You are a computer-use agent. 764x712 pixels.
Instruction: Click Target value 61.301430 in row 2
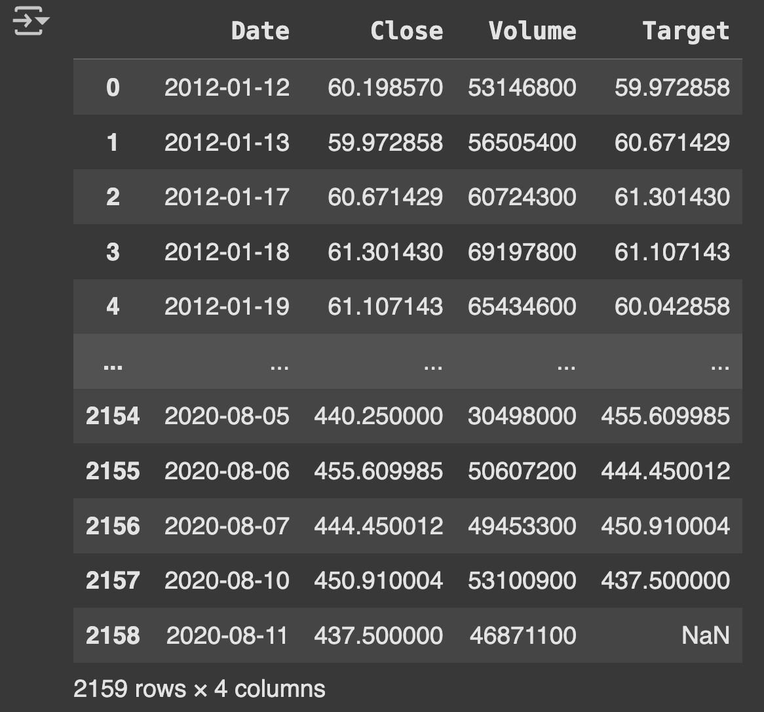point(672,197)
